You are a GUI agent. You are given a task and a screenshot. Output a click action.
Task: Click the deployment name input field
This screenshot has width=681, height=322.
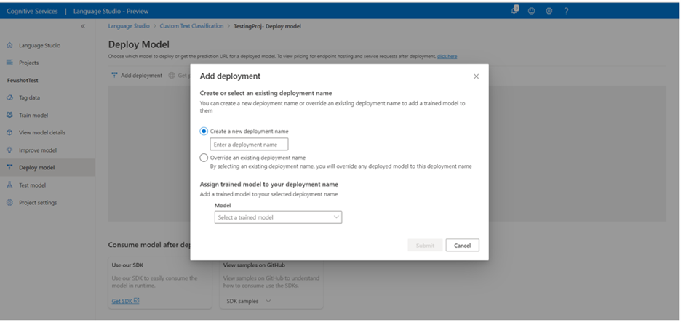pos(249,144)
